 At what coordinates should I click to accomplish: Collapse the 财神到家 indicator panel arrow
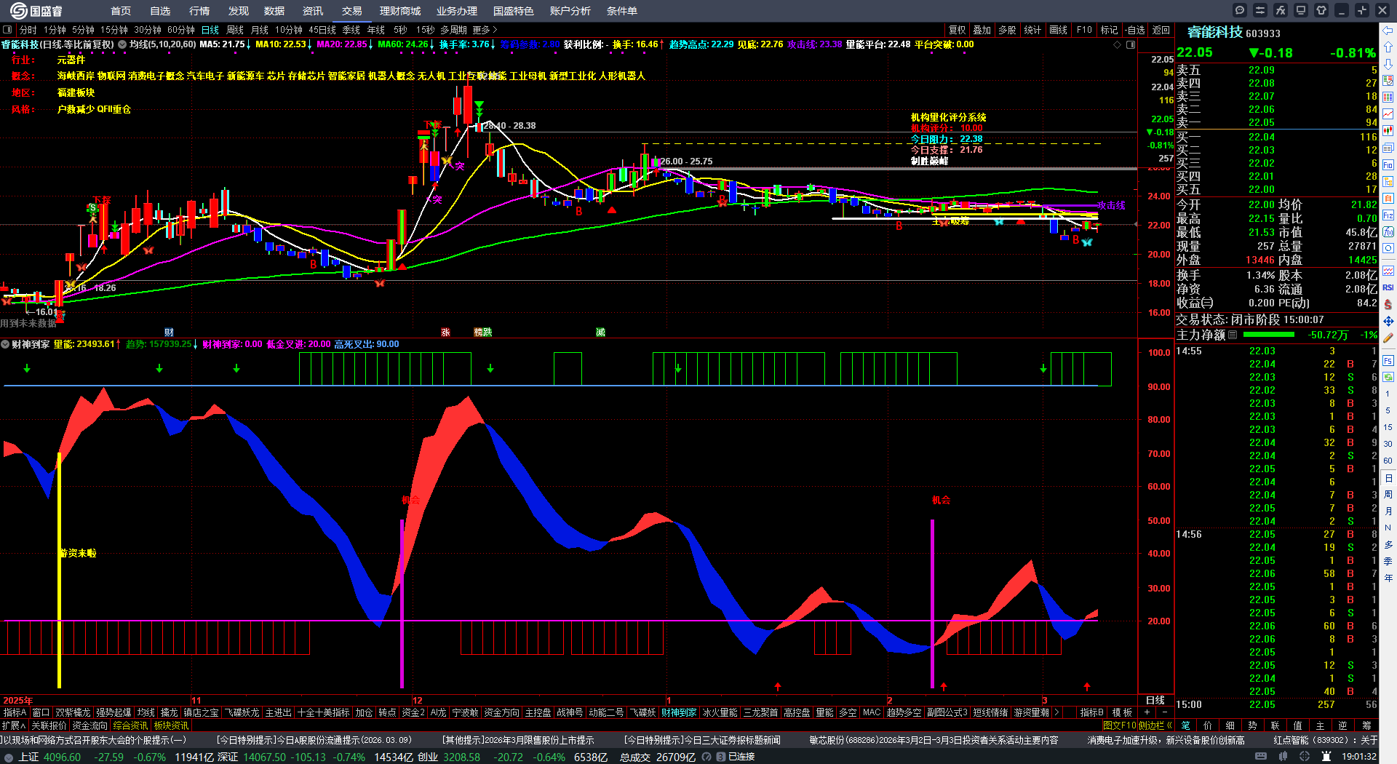click(x=5, y=344)
